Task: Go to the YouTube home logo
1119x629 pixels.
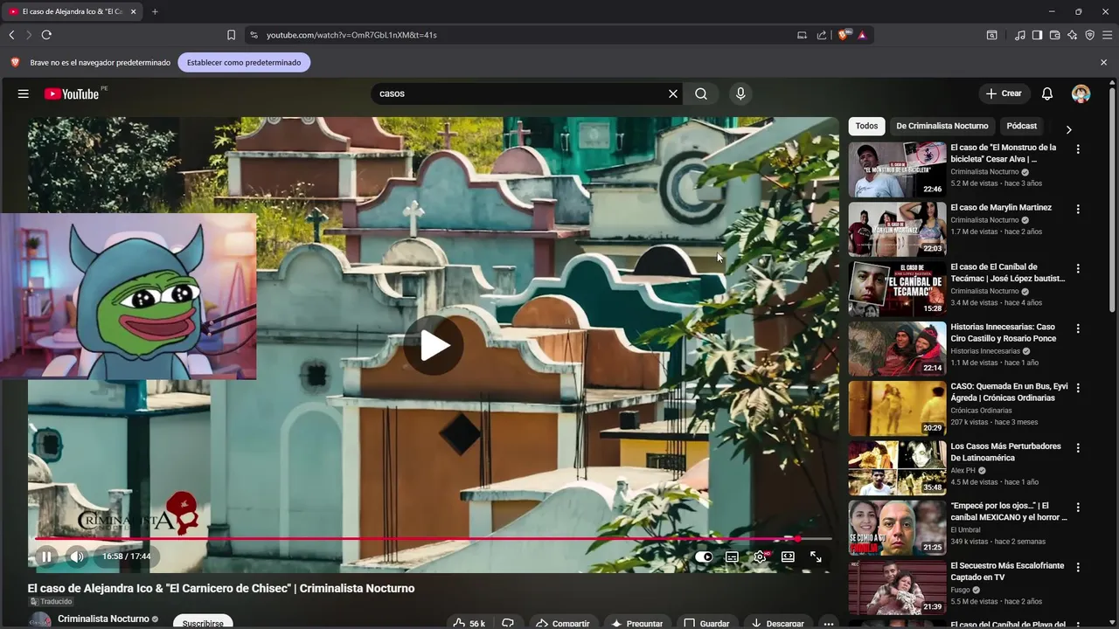Action: (x=72, y=93)
